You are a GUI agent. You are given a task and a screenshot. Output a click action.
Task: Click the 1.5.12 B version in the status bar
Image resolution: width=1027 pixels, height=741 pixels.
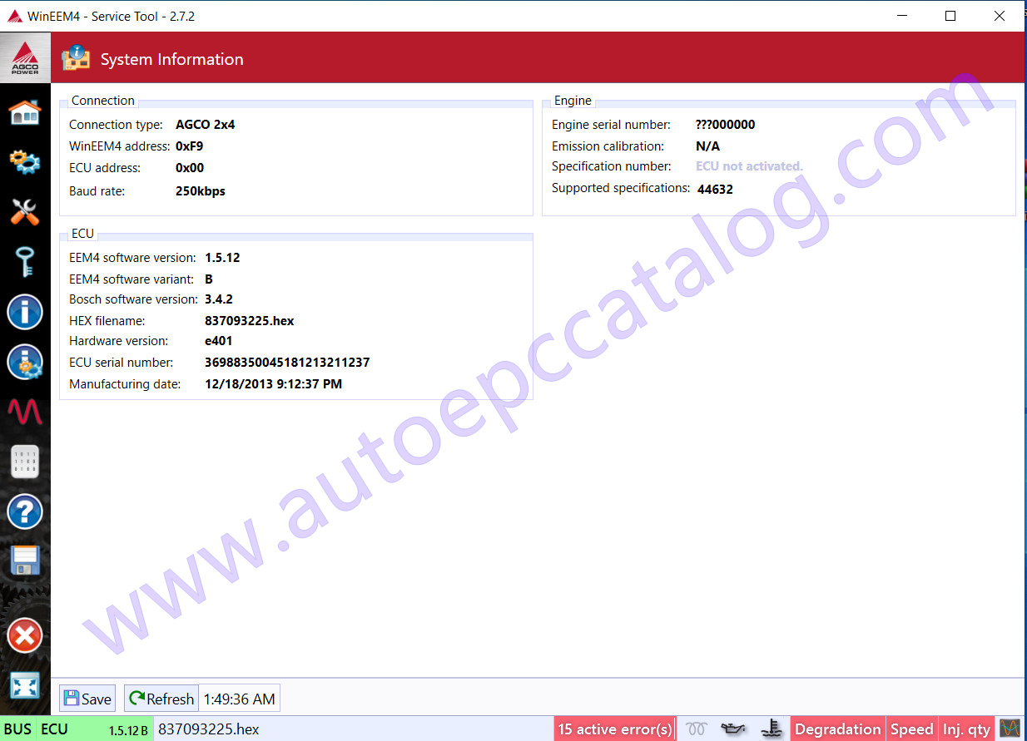pyautogui.click(x=128, y=731)
